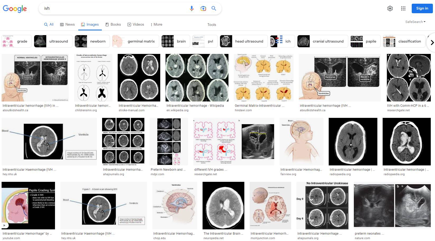Filter images by the ultrasound chip

click(53, 41)
